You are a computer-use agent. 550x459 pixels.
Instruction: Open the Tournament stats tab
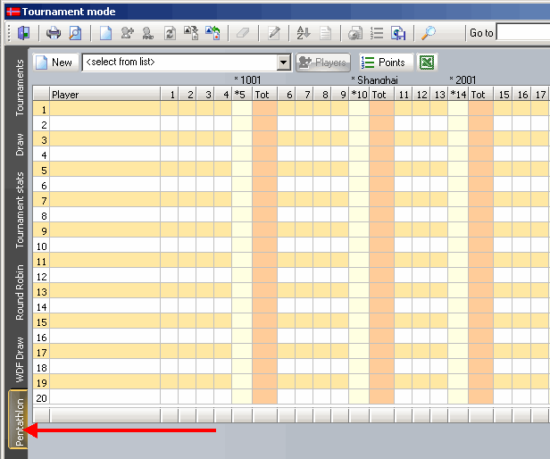tap(20, 212)
